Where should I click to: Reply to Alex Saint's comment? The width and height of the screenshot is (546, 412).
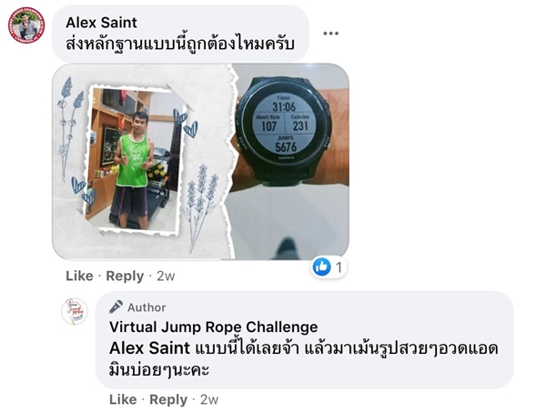pyautogui.click(x=125, y=276)
